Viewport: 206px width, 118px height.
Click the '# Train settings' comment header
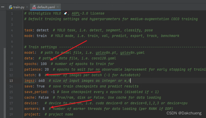pyautogui.click(x=41, y=47)
